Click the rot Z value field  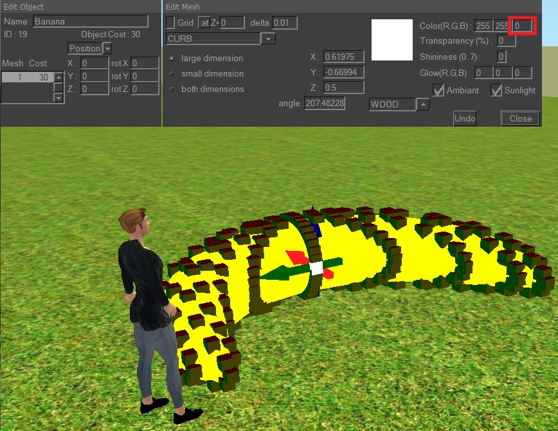pyautogui.click(x=145, y=89)
